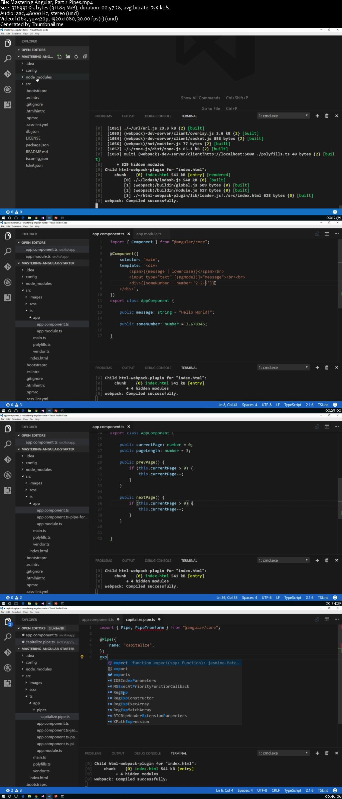Screen dimensions: 342x799
Task: Switch to OUTPUT tab in the 00:46:06 frame
Action: click(x=118, y=753)
